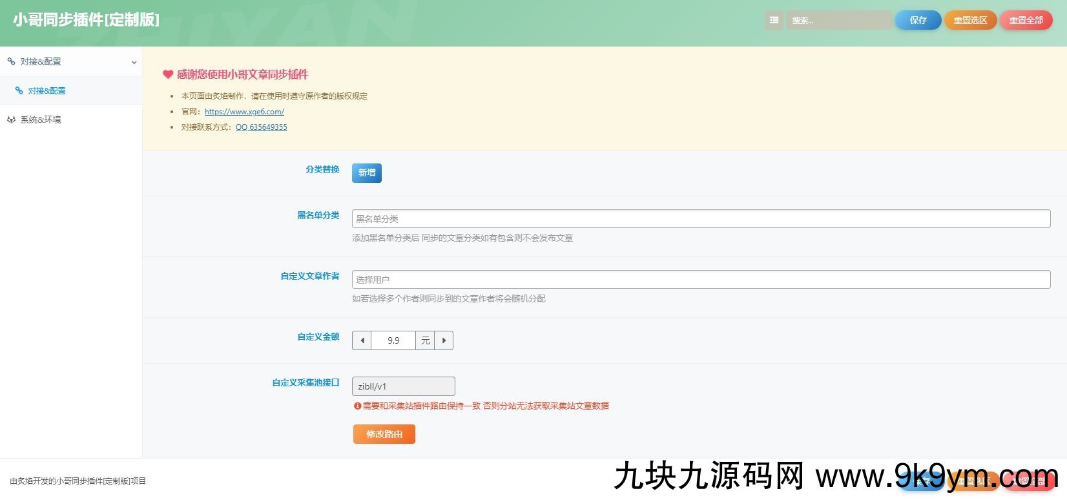Select the 对接&配置 sub-menu item
The height and width of the screenshot is (500, 1067).
pyautogui.click(x=47, y=90)
